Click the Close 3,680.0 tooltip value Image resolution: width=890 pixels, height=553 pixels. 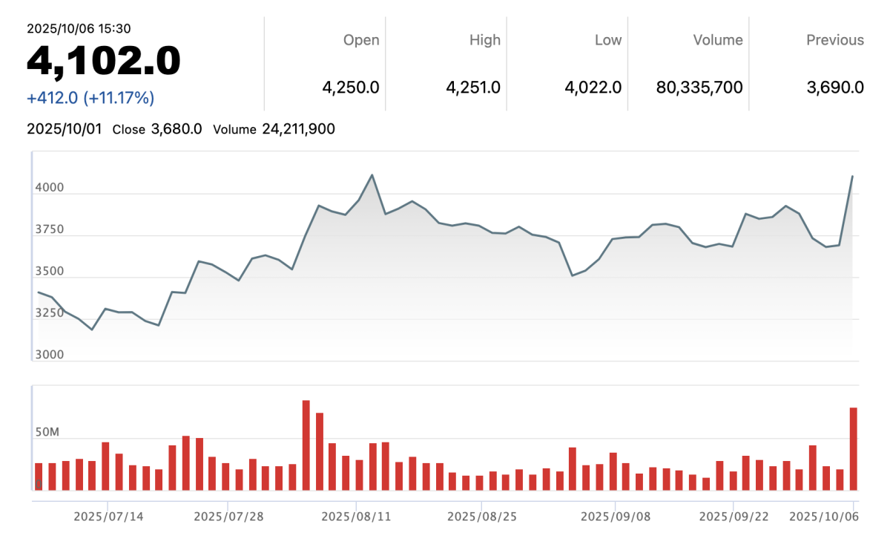[176, 129]
